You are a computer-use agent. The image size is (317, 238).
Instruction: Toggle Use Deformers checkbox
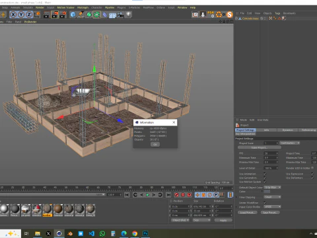click(312, 178)
